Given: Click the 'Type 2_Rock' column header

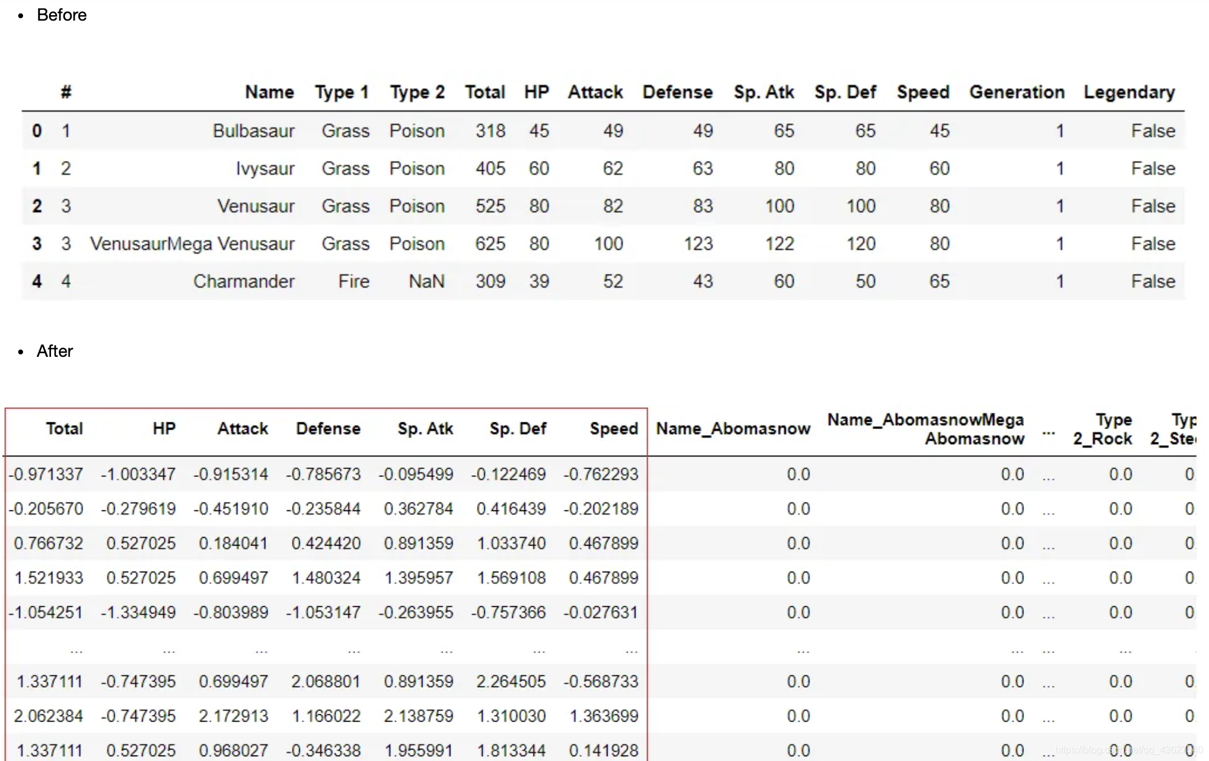Looking at the screenshot, I should click(x=1103, y=428).
